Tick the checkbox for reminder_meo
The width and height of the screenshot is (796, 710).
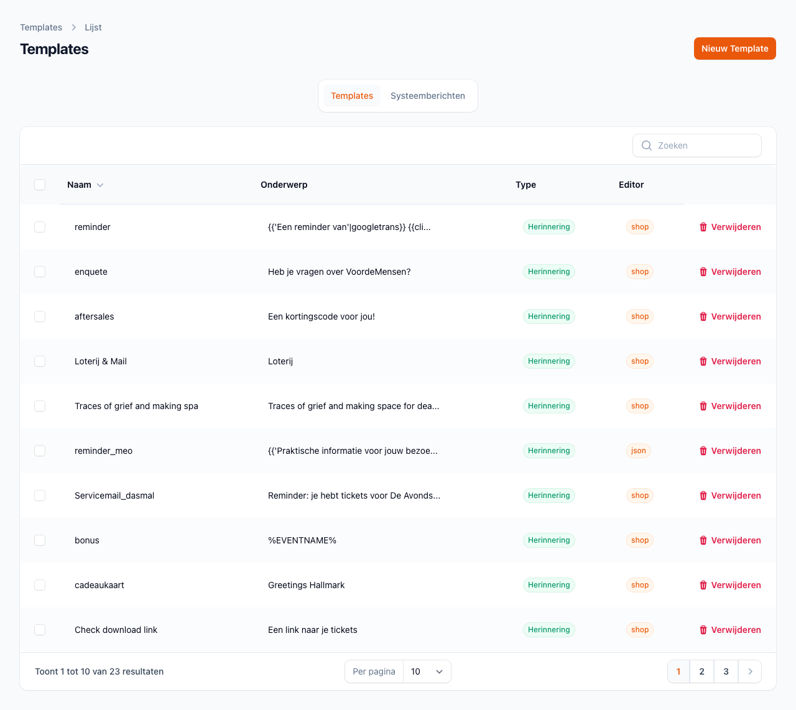coord(40,451)
